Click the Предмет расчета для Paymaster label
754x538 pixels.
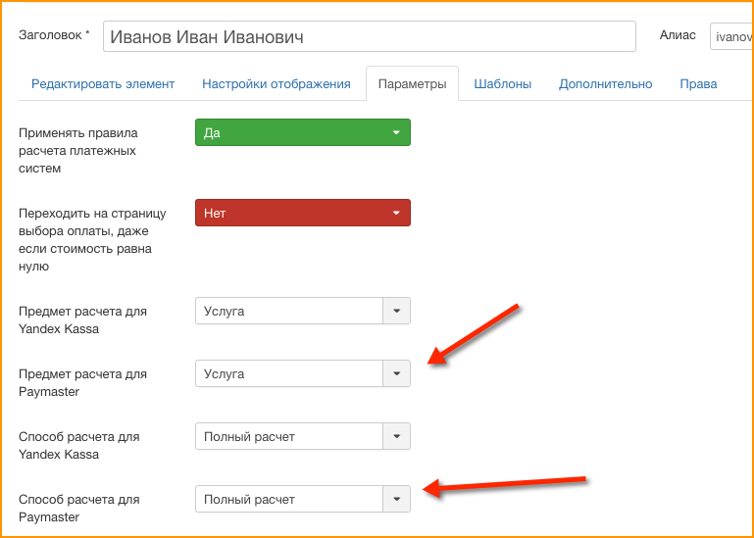[x=82, y=383]
